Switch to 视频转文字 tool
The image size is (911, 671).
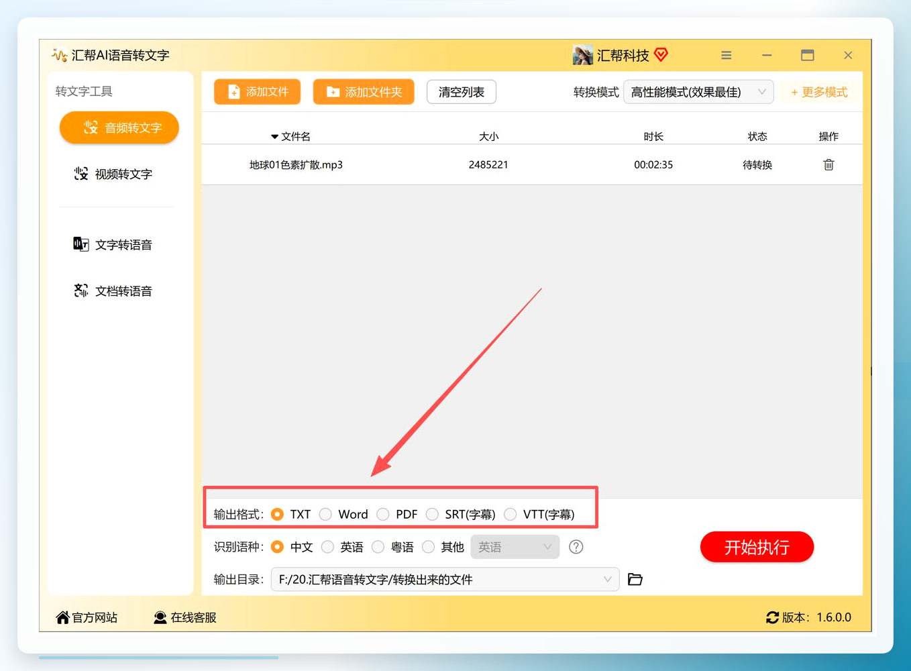pos(113,174)
